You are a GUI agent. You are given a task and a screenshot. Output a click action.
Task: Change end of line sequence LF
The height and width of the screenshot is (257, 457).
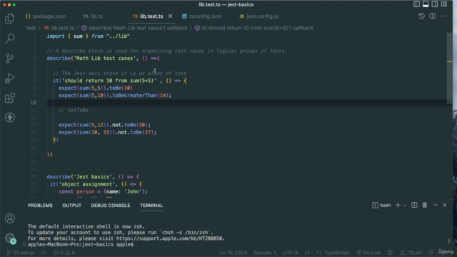click(307, 253)
